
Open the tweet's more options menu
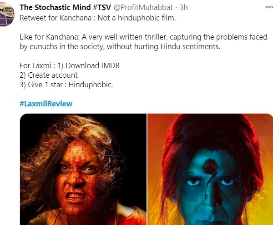[269, 7]
